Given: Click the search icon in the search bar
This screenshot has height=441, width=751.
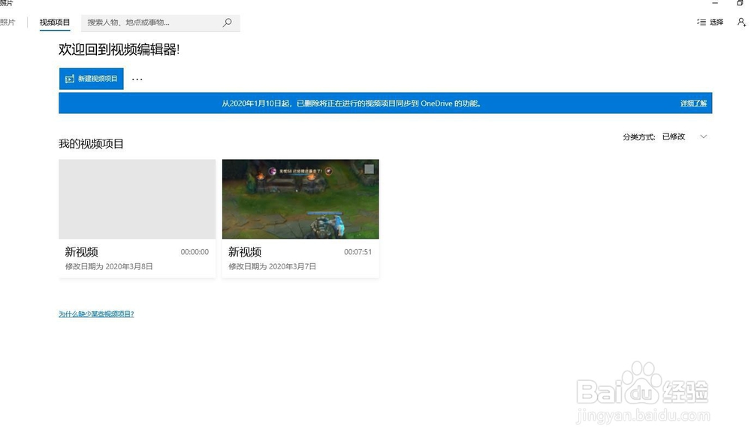Looking at the screenshot, I should click(x=227, y=22).
